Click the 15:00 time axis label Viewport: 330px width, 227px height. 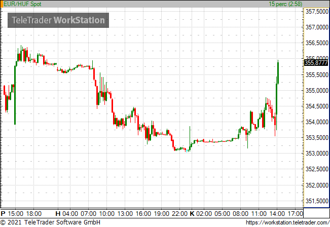click(15, 214)
